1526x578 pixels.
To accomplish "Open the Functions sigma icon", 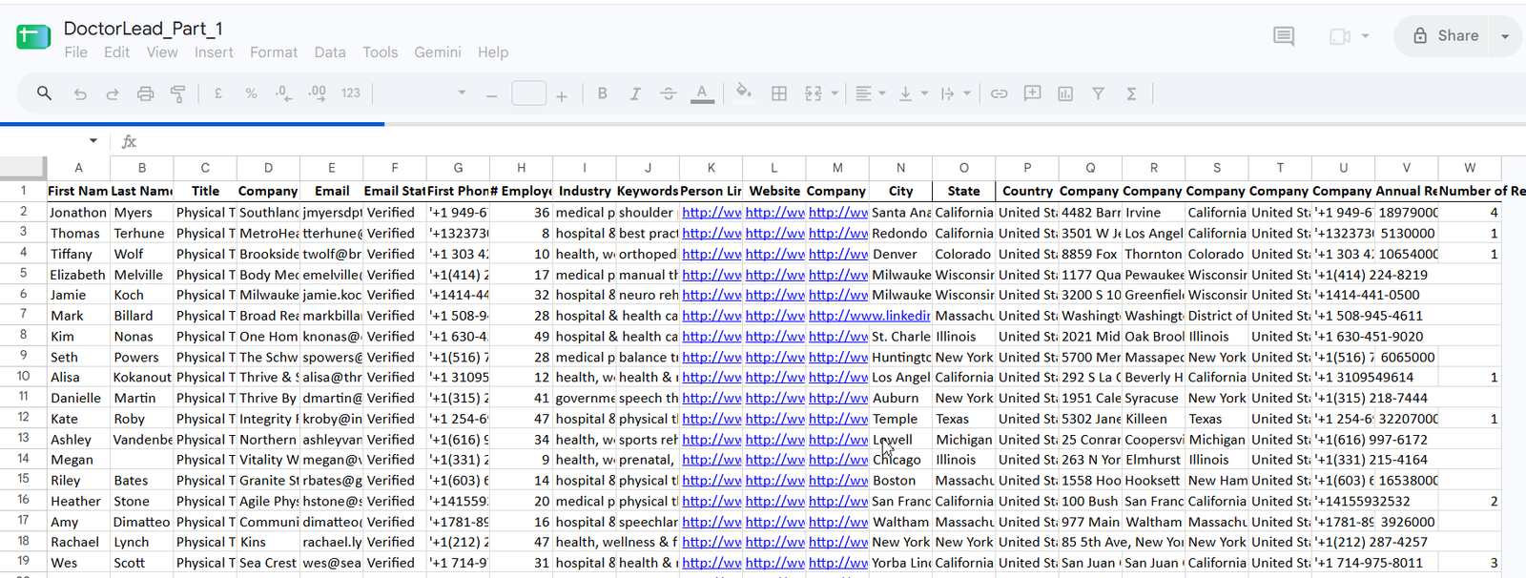I will 1131,93.
